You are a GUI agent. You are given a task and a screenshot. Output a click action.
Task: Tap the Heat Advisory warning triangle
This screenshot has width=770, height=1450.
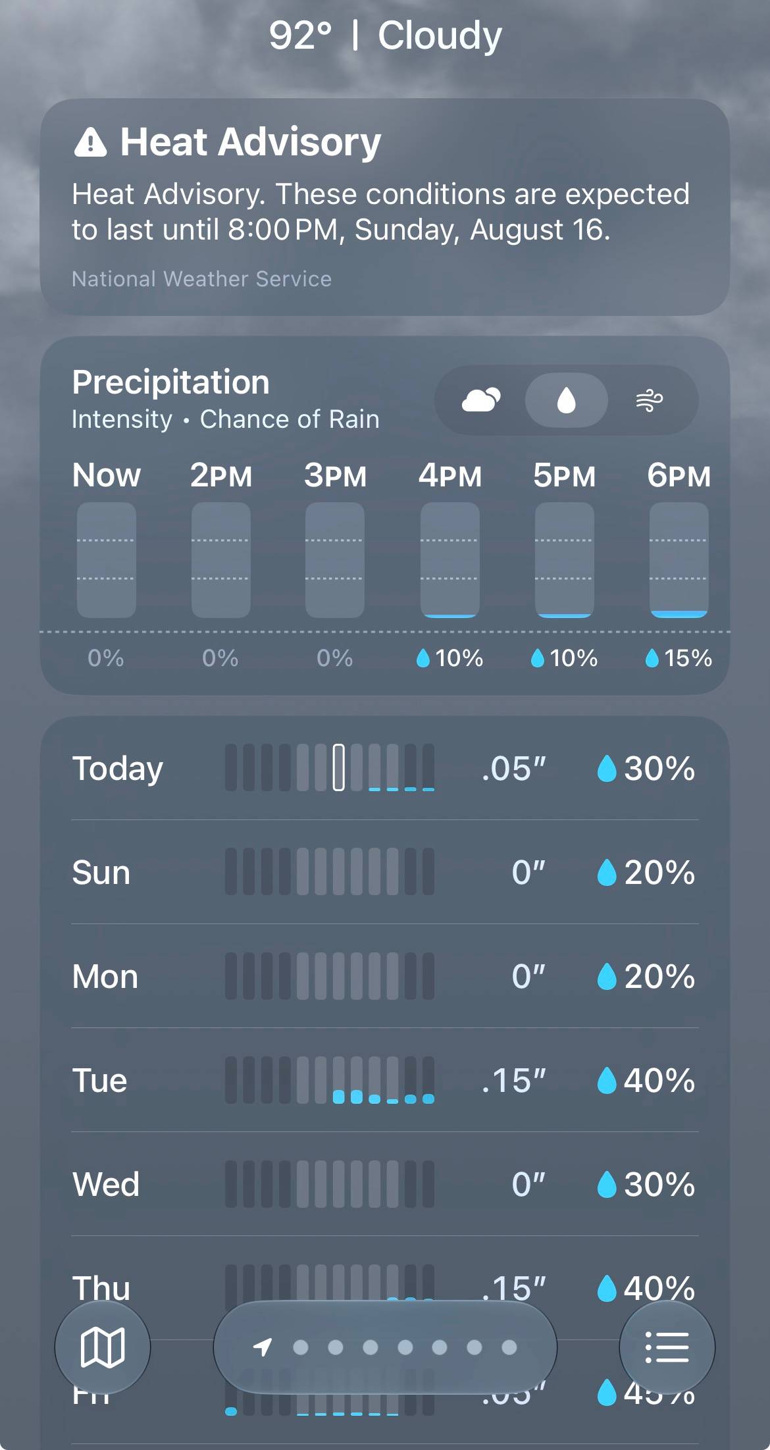tap(90, 142)
